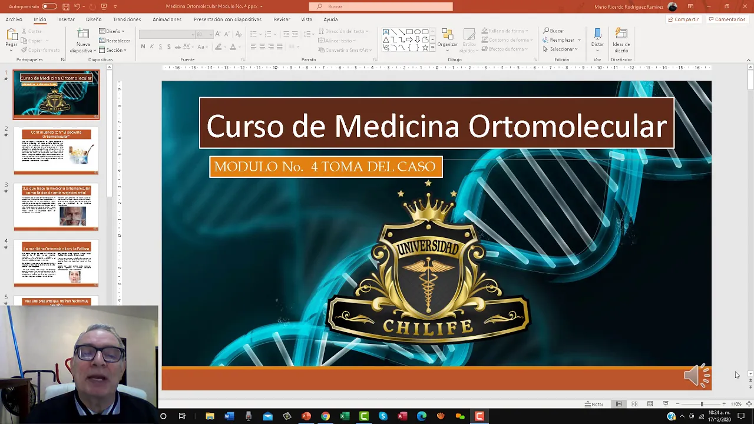
Task: Toggle bold N formatting
Action: [x=143, y=47]
